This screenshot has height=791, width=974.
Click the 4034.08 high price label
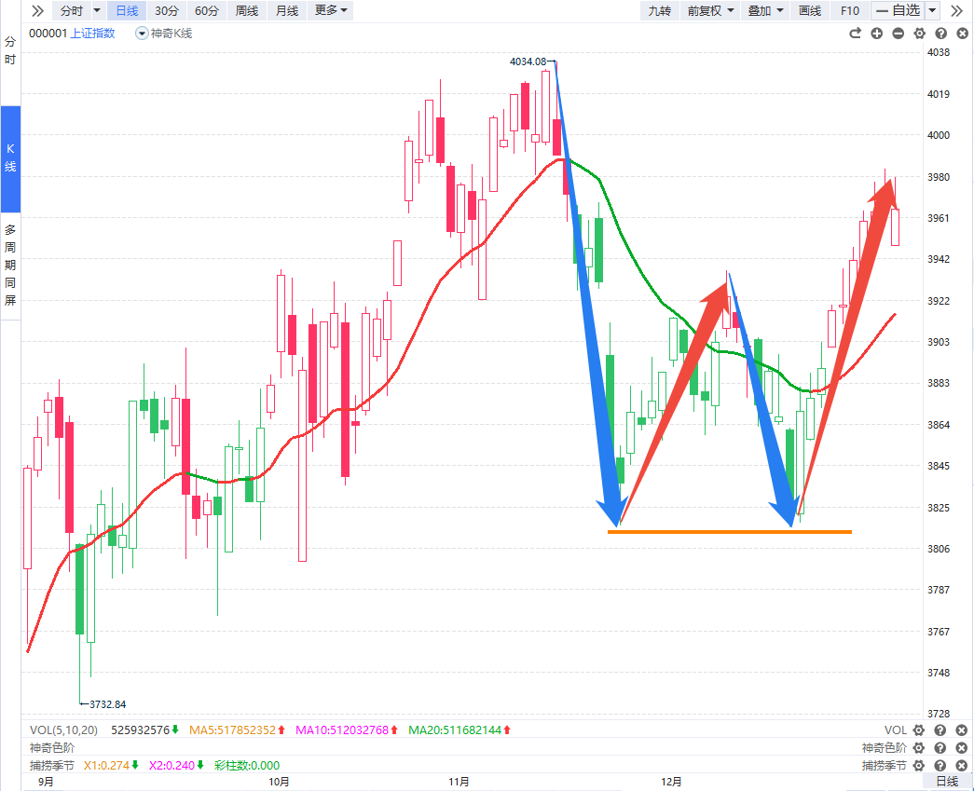point(528,61)
